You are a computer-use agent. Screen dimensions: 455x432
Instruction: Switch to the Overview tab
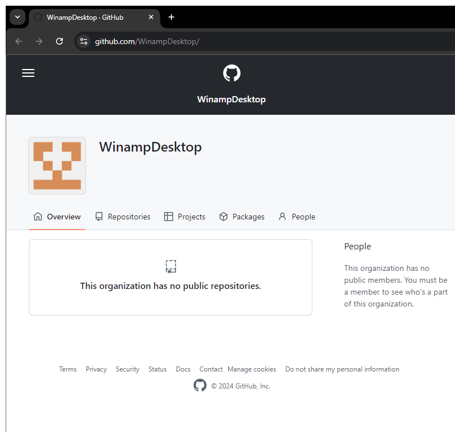pyautogui.click(x=57, y=217)
